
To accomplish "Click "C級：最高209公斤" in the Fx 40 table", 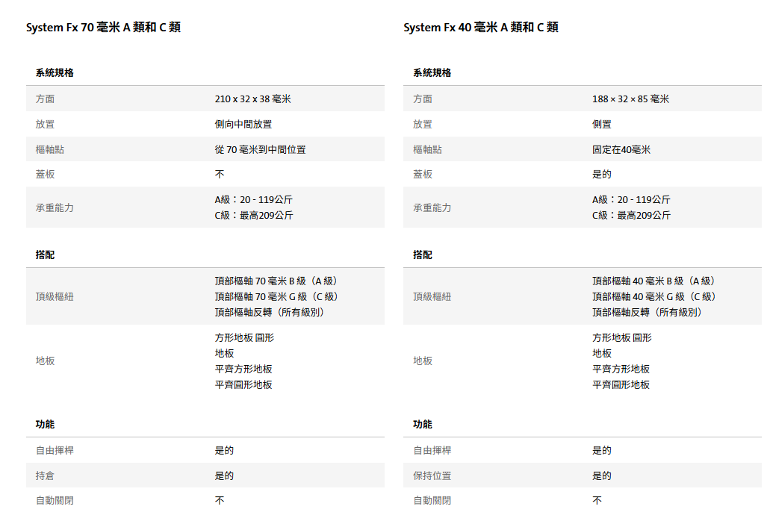I will pos(632,216).
